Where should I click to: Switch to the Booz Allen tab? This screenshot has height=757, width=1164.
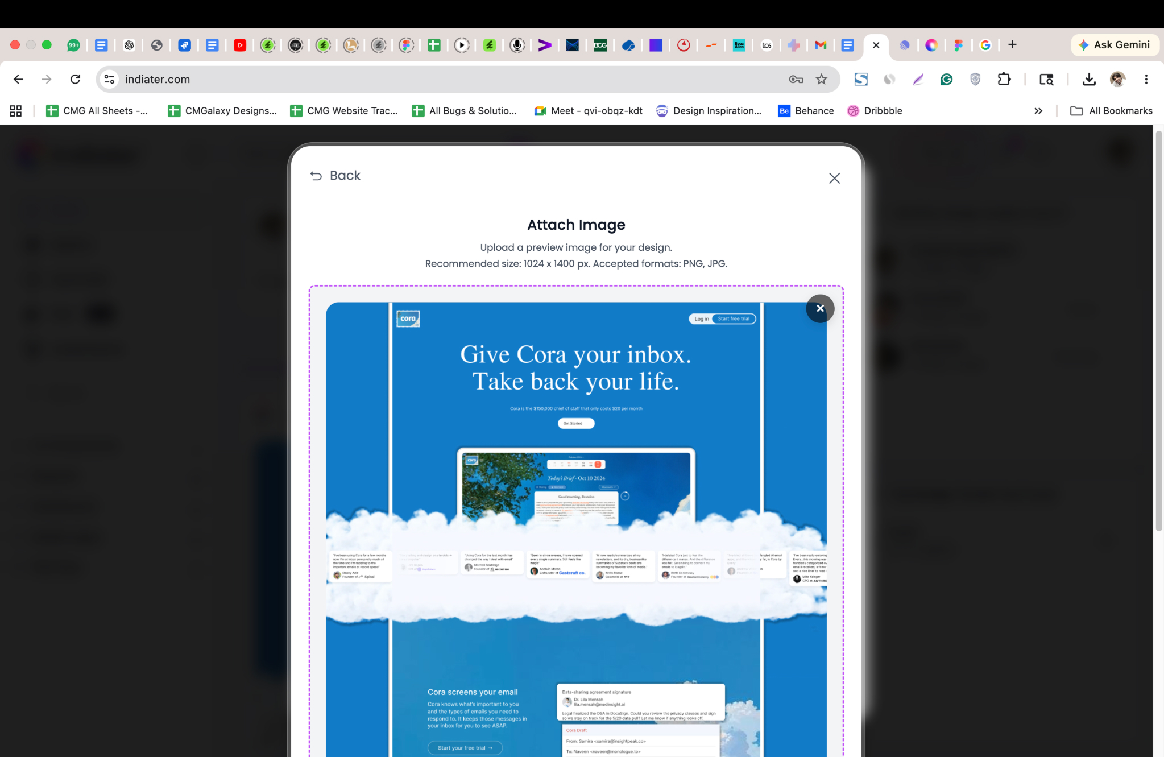739,45
